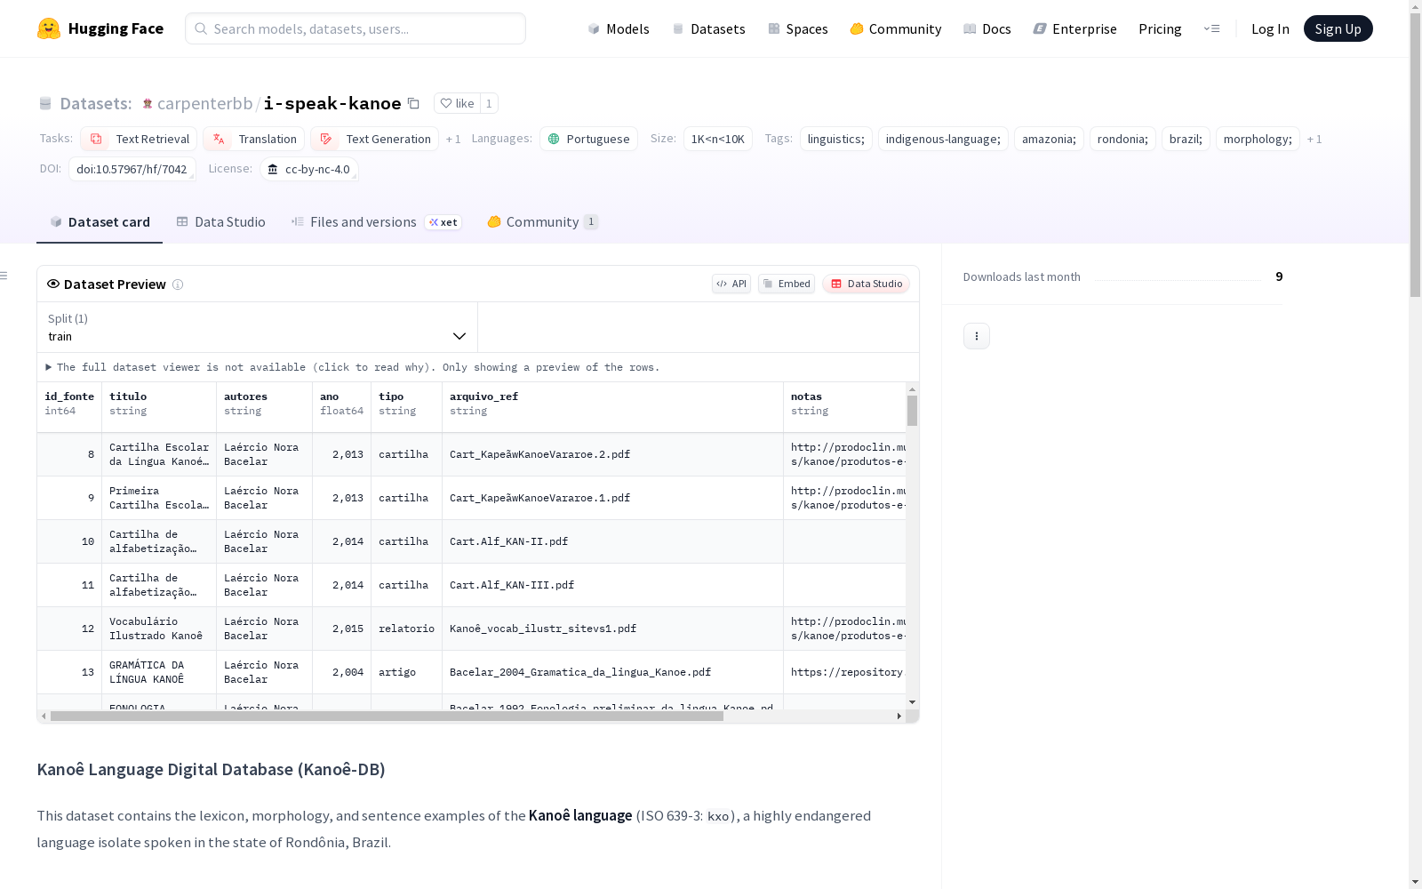
Task: Click the Hugging Face logo icon
Action: [x=49, y=28]
